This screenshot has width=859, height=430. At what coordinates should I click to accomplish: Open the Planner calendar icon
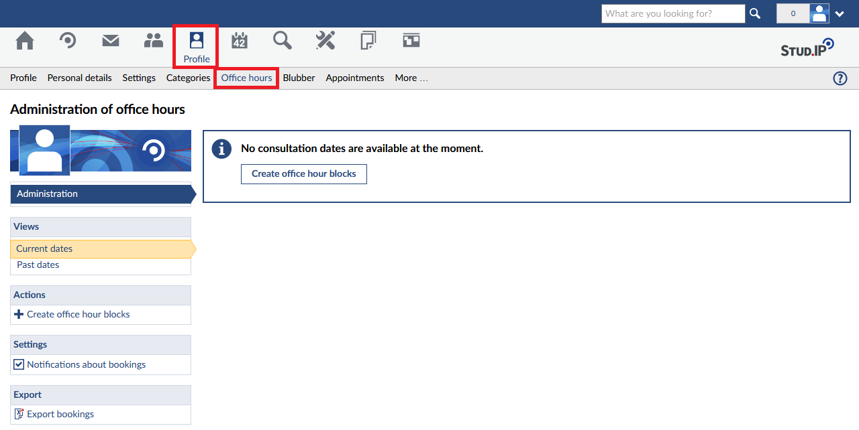(240, 42)
